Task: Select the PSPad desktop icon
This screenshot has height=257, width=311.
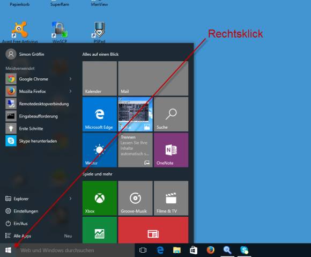Action: (x=99, y=32)
